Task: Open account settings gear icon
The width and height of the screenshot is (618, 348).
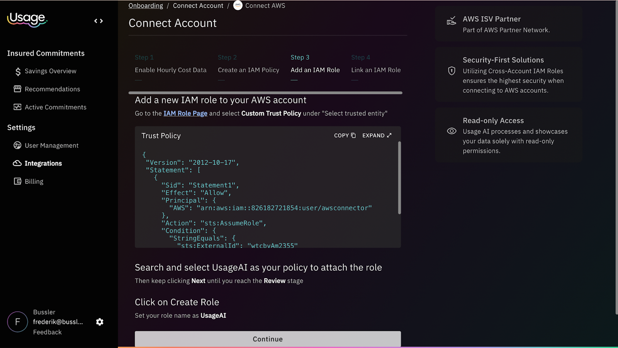Action: (x=100, y=322)
